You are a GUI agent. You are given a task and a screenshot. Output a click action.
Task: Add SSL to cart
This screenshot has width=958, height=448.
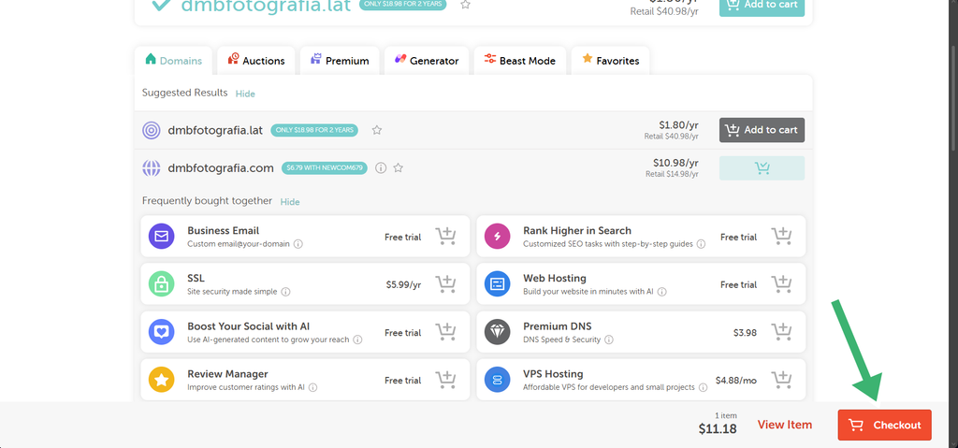(445, 283)
